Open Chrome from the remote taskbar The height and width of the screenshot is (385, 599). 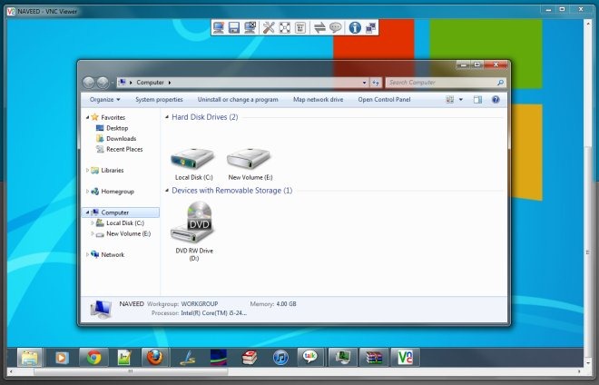tap(93, 358)
